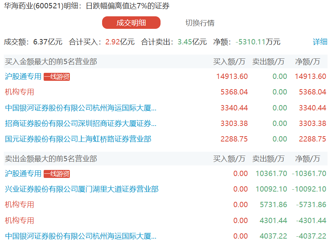Select the -4037.22 net amount cell

311,236
